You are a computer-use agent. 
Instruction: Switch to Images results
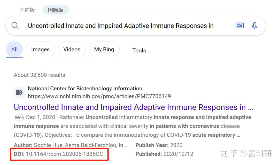pyautogui.click(x=40, y=49)
